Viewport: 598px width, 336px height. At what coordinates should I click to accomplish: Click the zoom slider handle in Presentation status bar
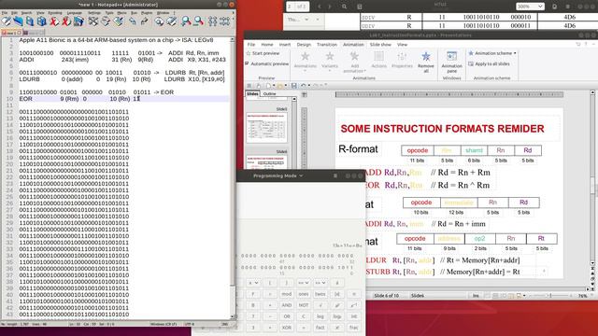pos(550,296)
